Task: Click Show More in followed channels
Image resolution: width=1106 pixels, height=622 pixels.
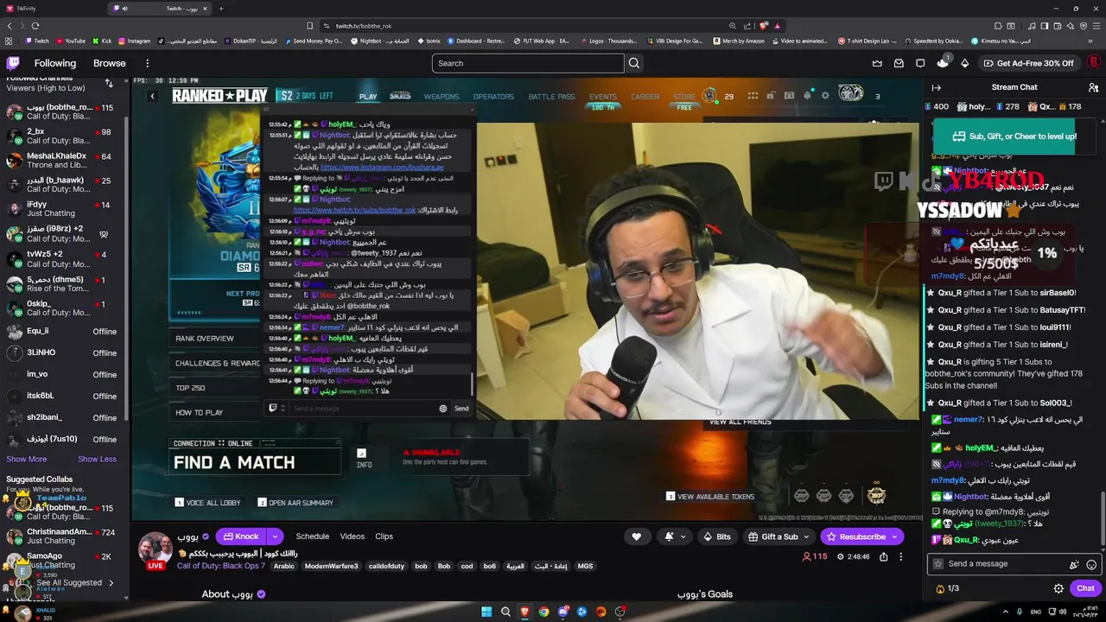Action: pos(27,459)
